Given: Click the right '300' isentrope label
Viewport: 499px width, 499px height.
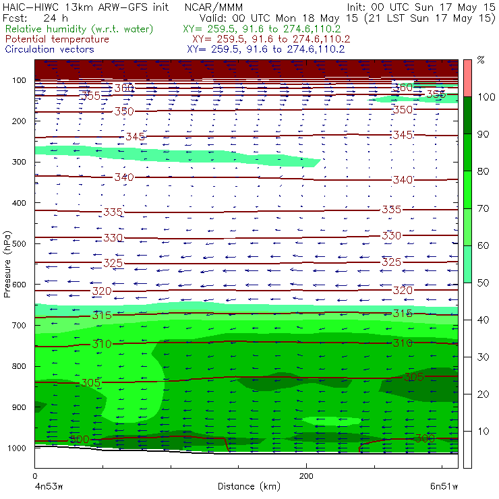Looking at the screenshot, I should point(425,438).
